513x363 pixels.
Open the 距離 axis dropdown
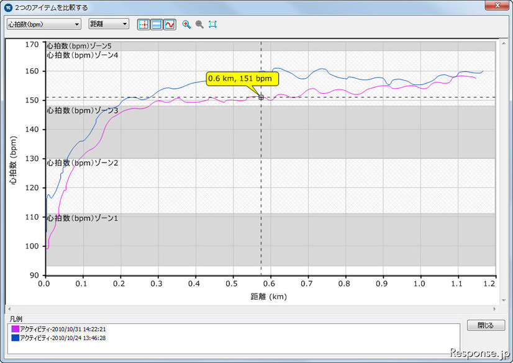[x=109, y=24]
